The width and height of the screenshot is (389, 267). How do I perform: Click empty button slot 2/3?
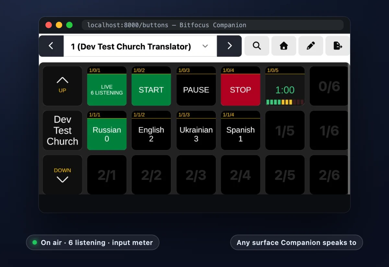[x=196, y=175]
